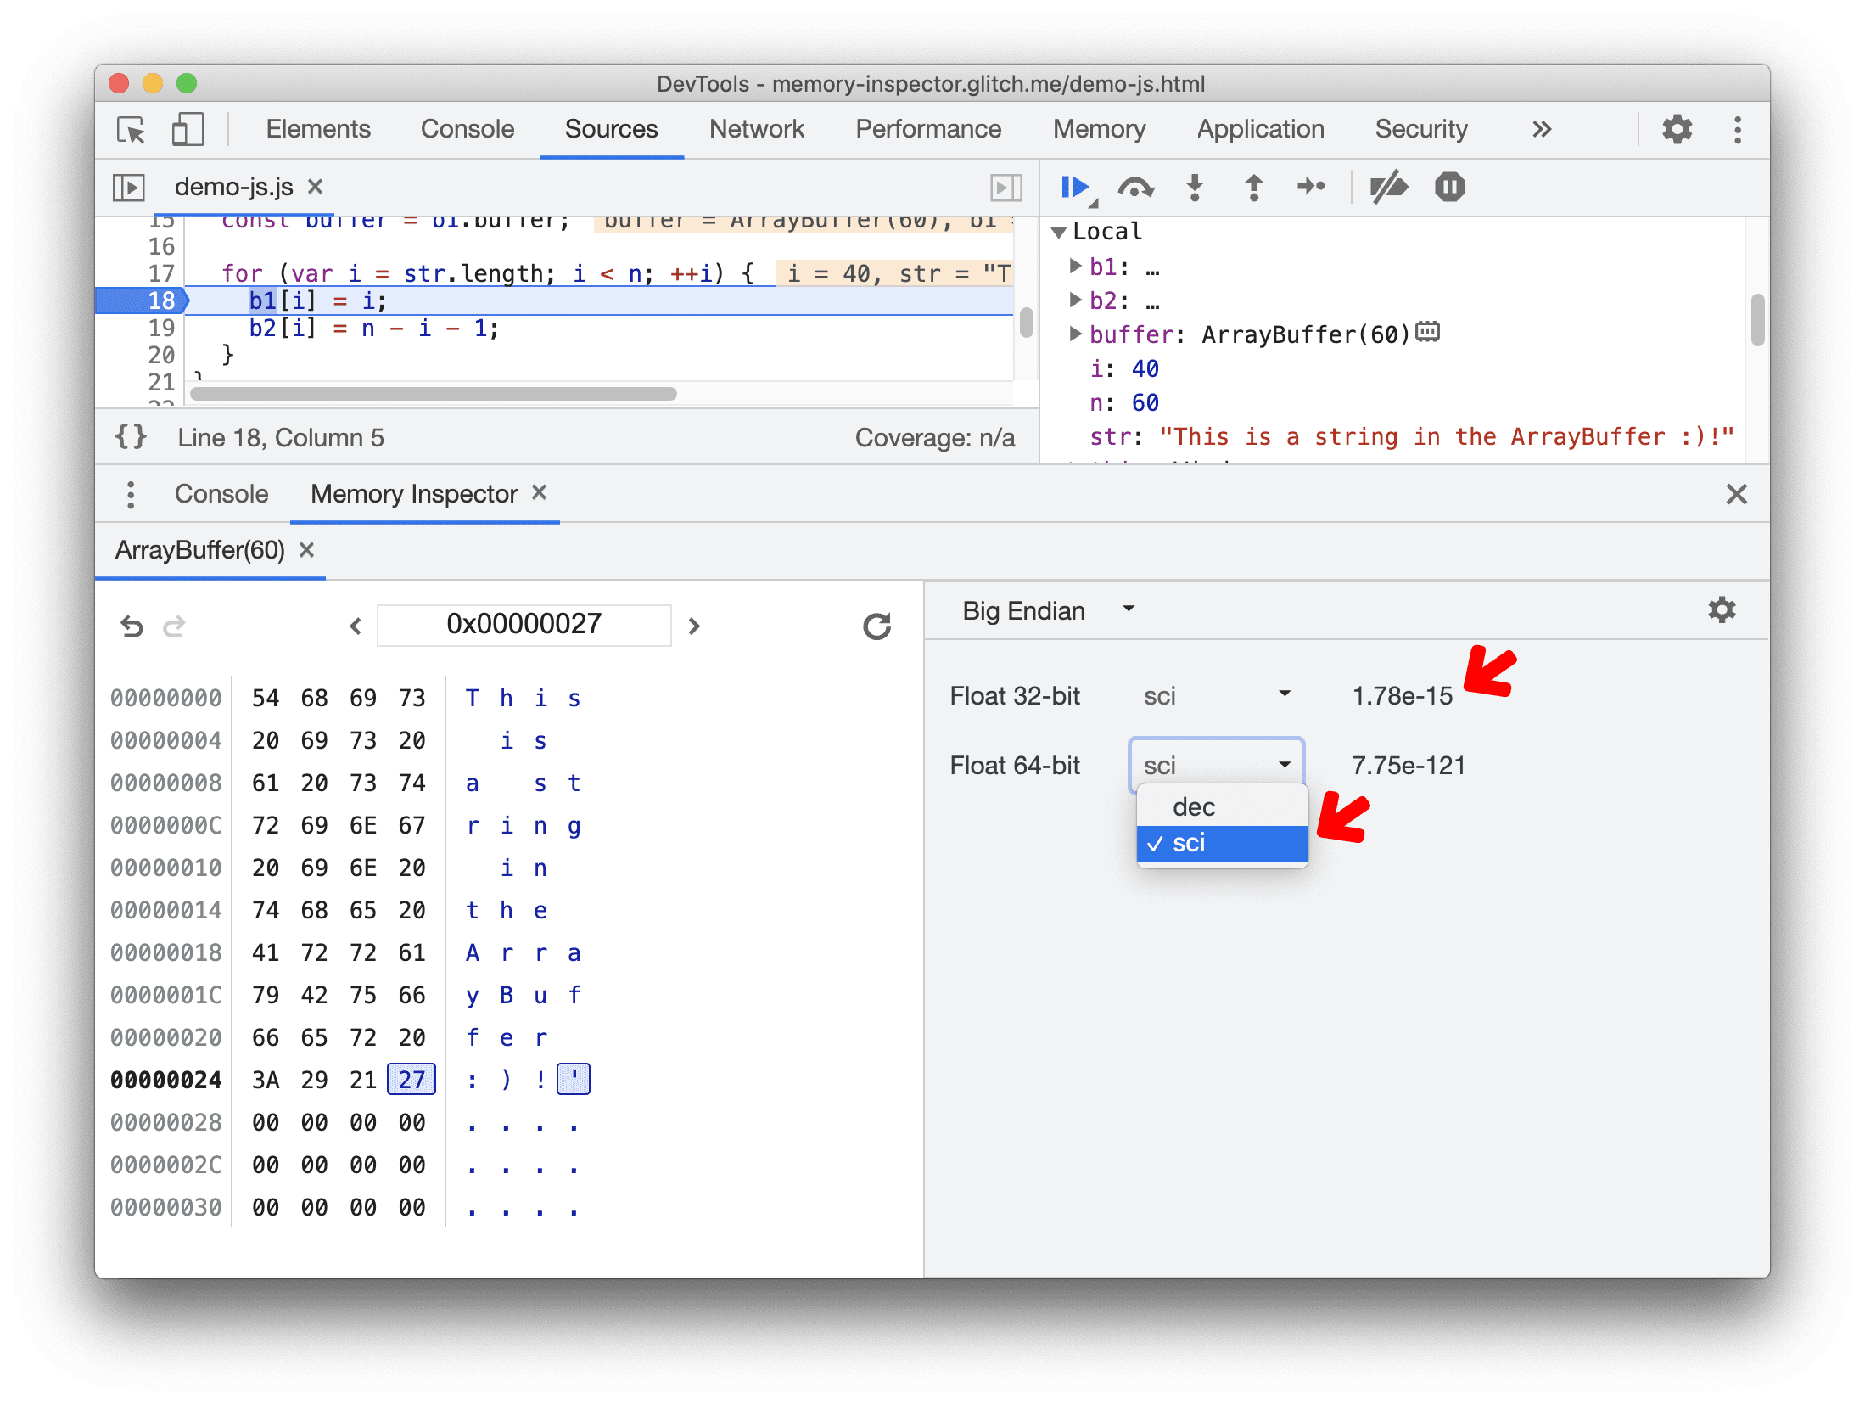Click the step-over icon in debugger toolbar
Viewport: 1865px width, 1404px height.
tap(1134, 186)
